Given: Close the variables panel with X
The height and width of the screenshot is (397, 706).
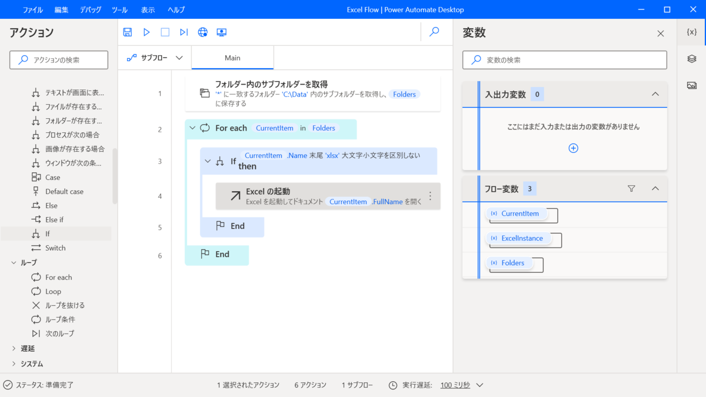Looking at the screenshot, I should pos(661,34).
